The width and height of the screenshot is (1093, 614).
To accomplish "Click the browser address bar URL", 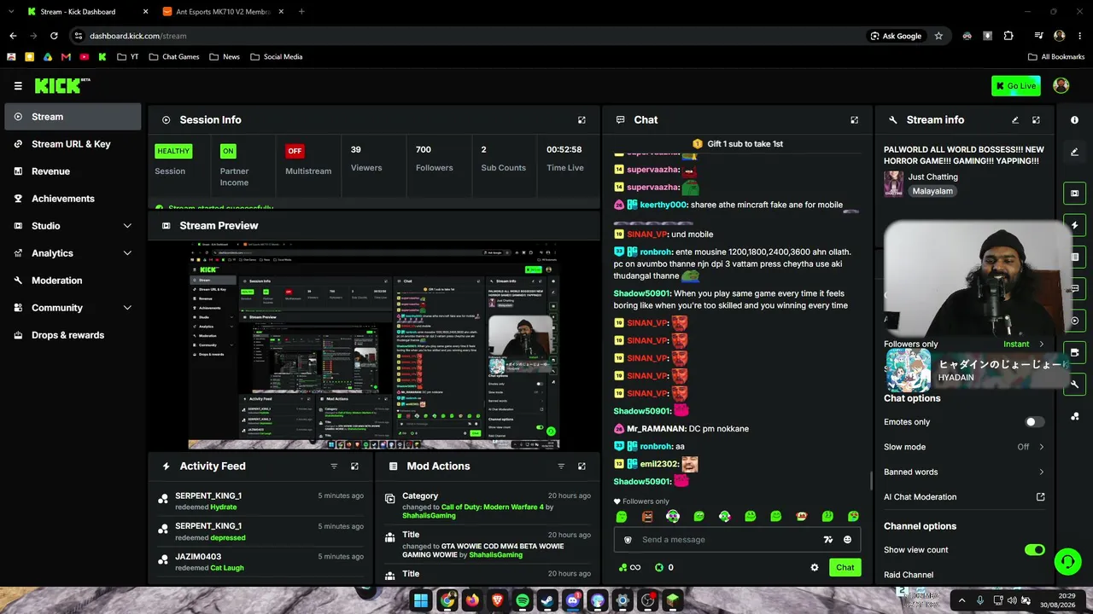I will point(137,36).
